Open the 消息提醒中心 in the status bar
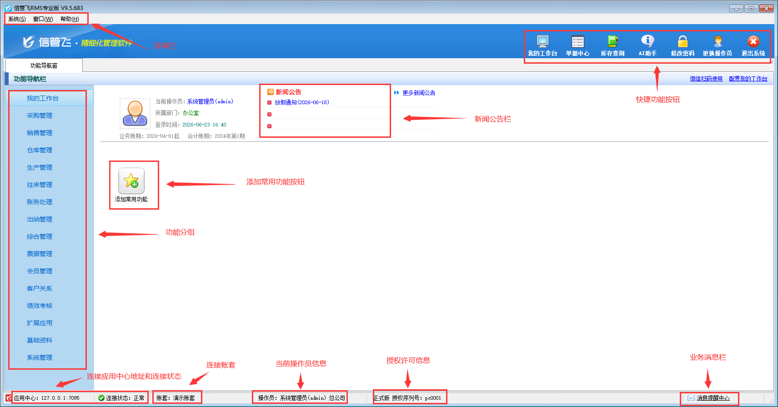The height and width of the screenshot is (407, 778). click(x=713, y=398)
